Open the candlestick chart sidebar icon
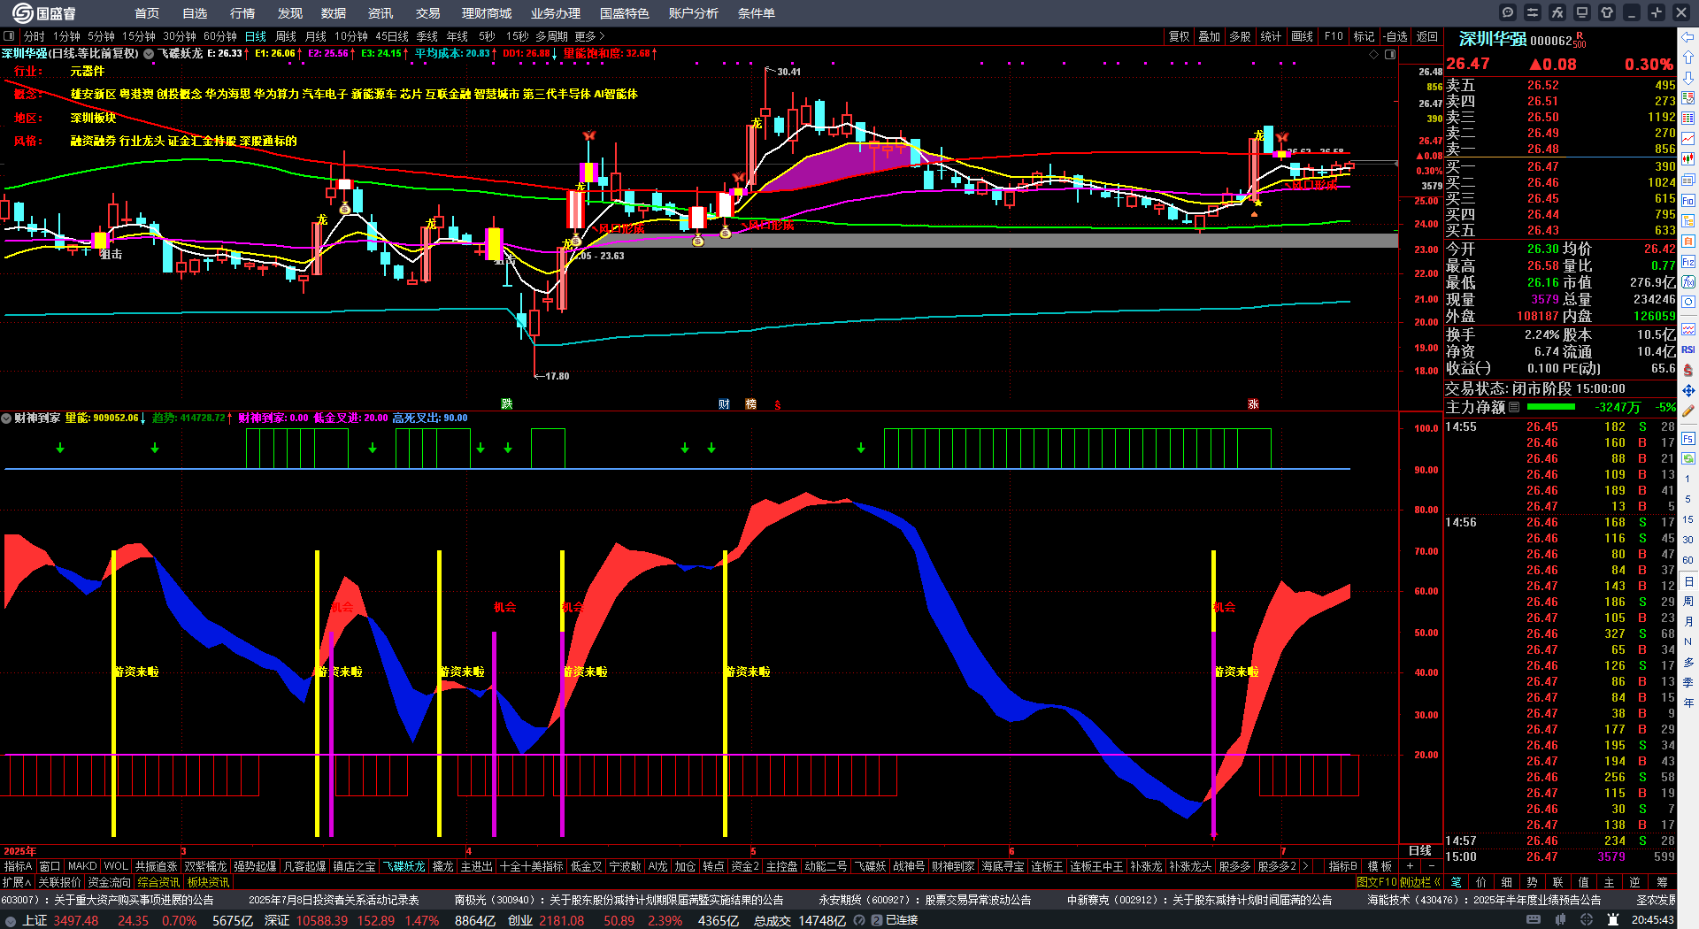 [x=1688, y=159]
